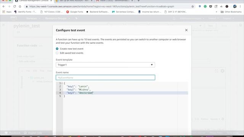Open AWS notifications bell icon
This screenshot has width=244, height=137.
tap(174, 18)
